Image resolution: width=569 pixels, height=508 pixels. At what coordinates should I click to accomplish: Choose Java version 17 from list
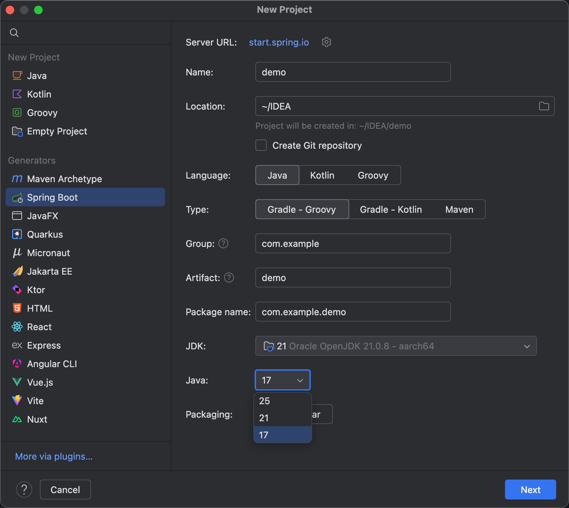[x=283, y=435]
